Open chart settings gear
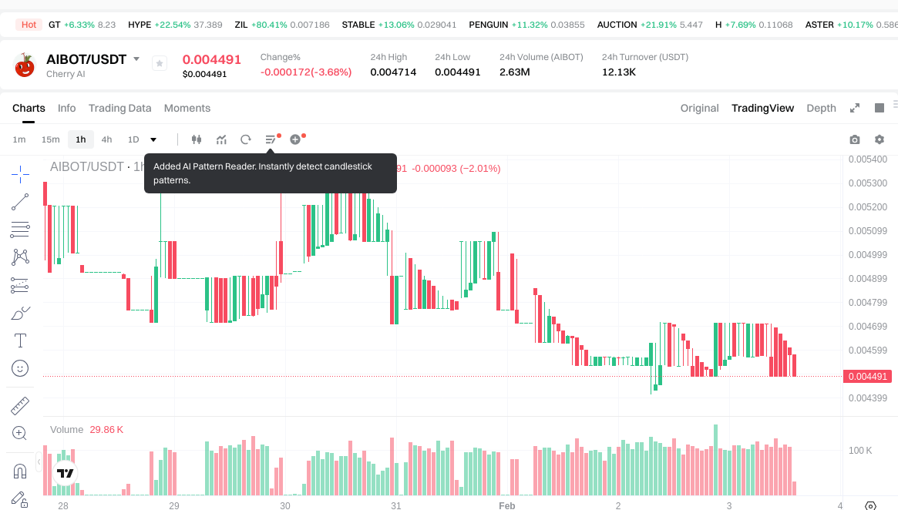898x510 pixels. pos(879,139)
